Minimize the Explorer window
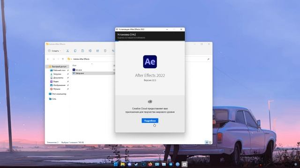This screenshot has height=168, width=300. (195, 44)
